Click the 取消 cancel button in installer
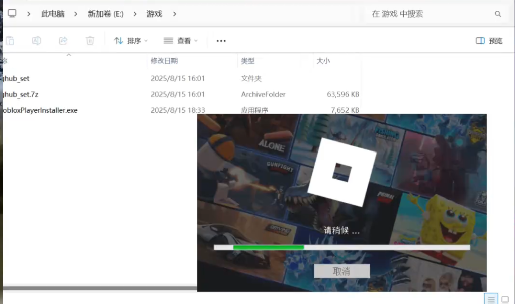This screenshot has width=515, height=304. [x=341, y=271]
